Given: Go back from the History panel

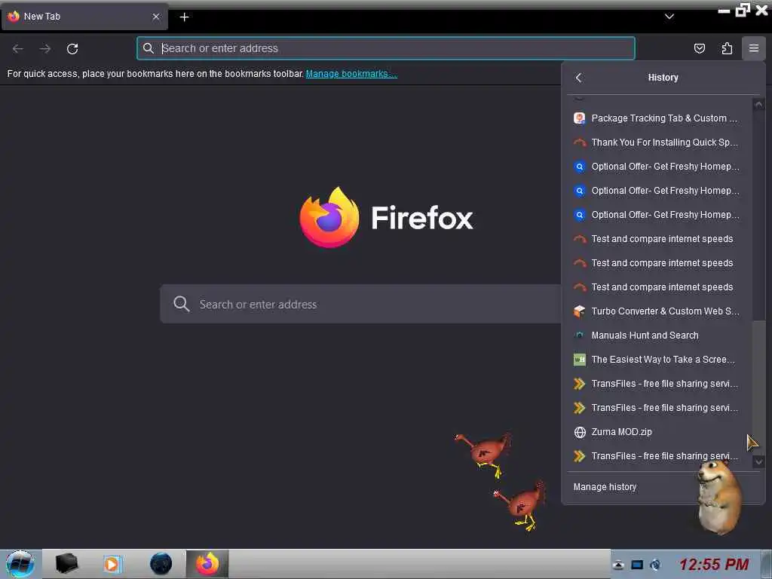Looking at the screenshot, I should (578, 78).
